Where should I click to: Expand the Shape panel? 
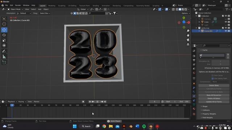coord(204,107)
